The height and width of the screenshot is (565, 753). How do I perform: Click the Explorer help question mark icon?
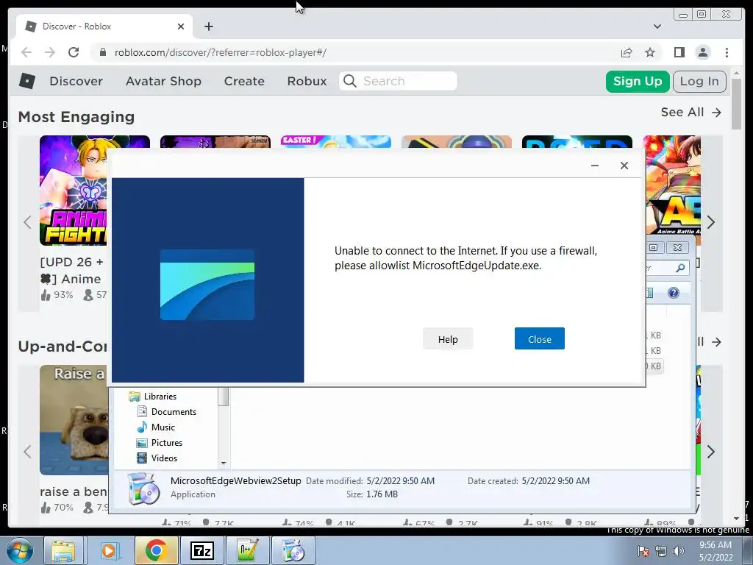pyautogui.click(x=674, y=293)
